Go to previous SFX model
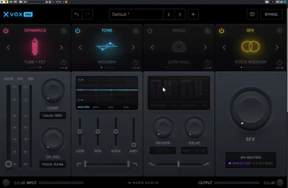 coord(224,48)
